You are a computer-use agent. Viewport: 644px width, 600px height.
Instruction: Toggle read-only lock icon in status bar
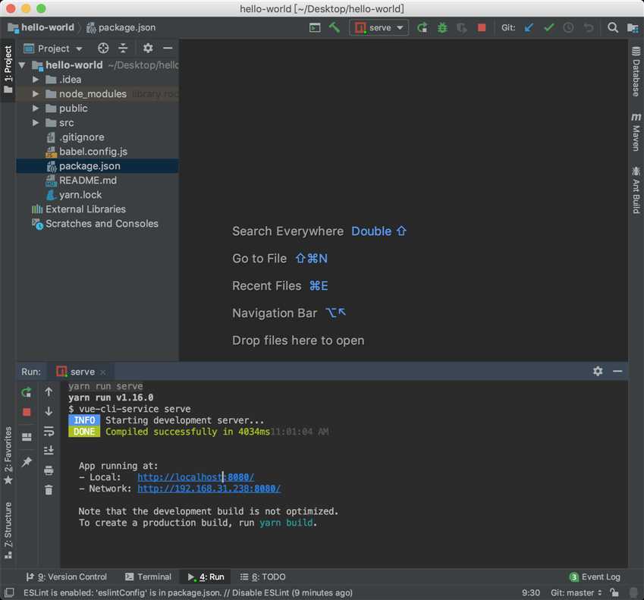click(x=614, y=592)
